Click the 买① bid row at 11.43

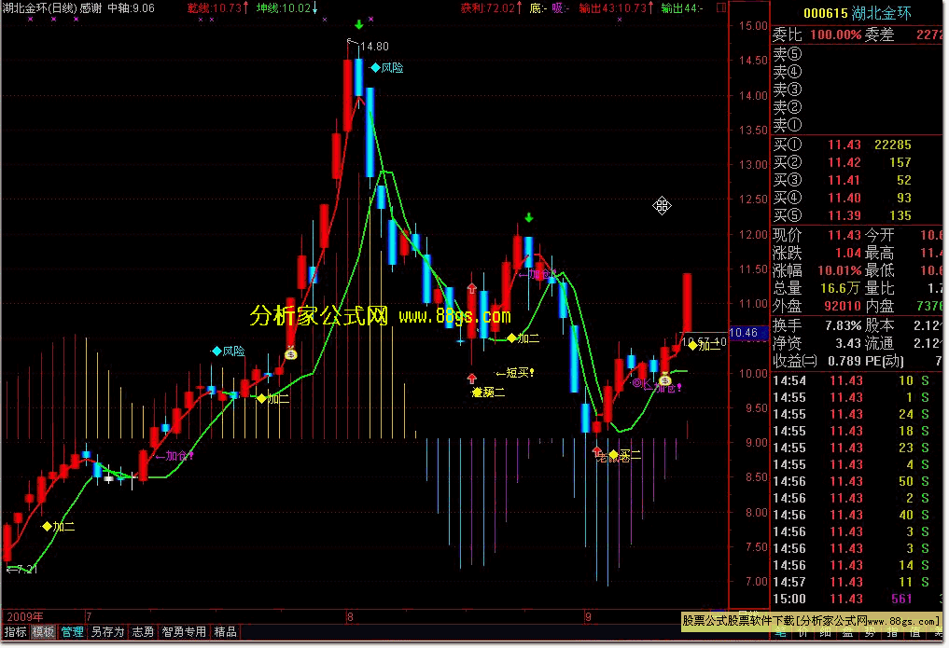[x=857, y=145]
